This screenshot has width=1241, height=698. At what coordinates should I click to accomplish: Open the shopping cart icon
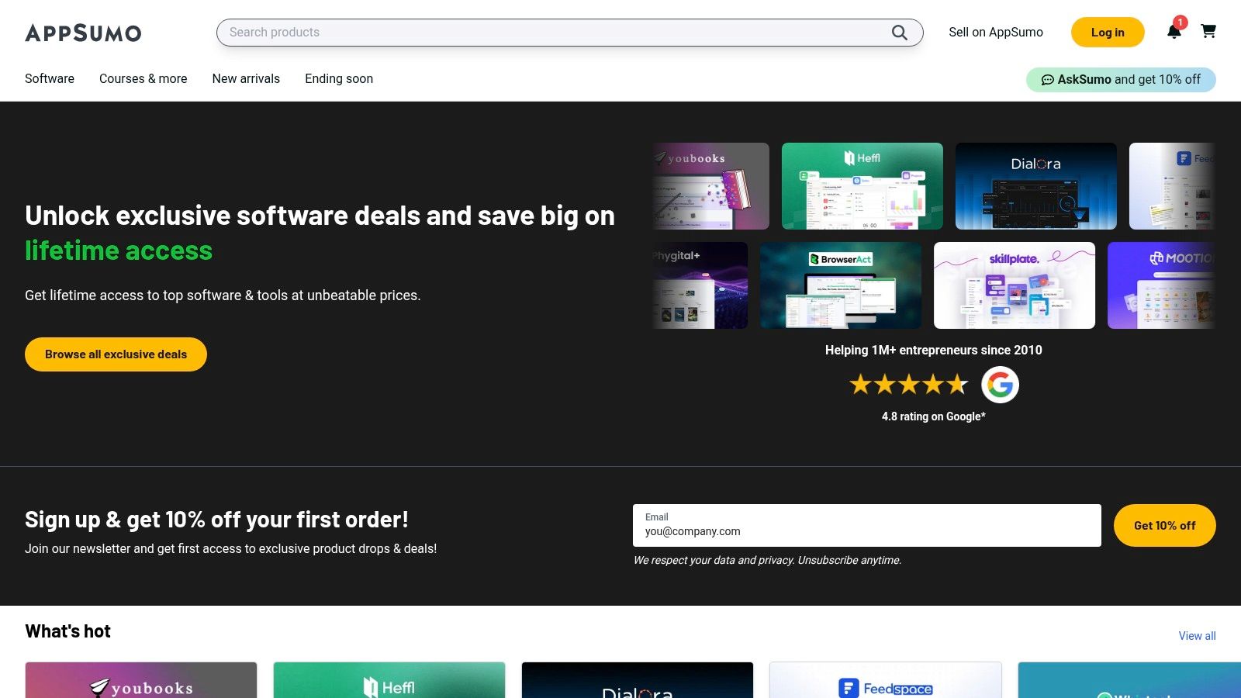click(1208, 31)
